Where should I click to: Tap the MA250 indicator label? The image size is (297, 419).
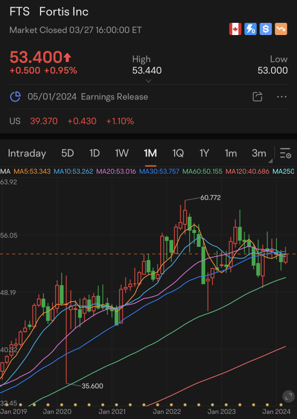pyautogui.click(x=283, y=171)
